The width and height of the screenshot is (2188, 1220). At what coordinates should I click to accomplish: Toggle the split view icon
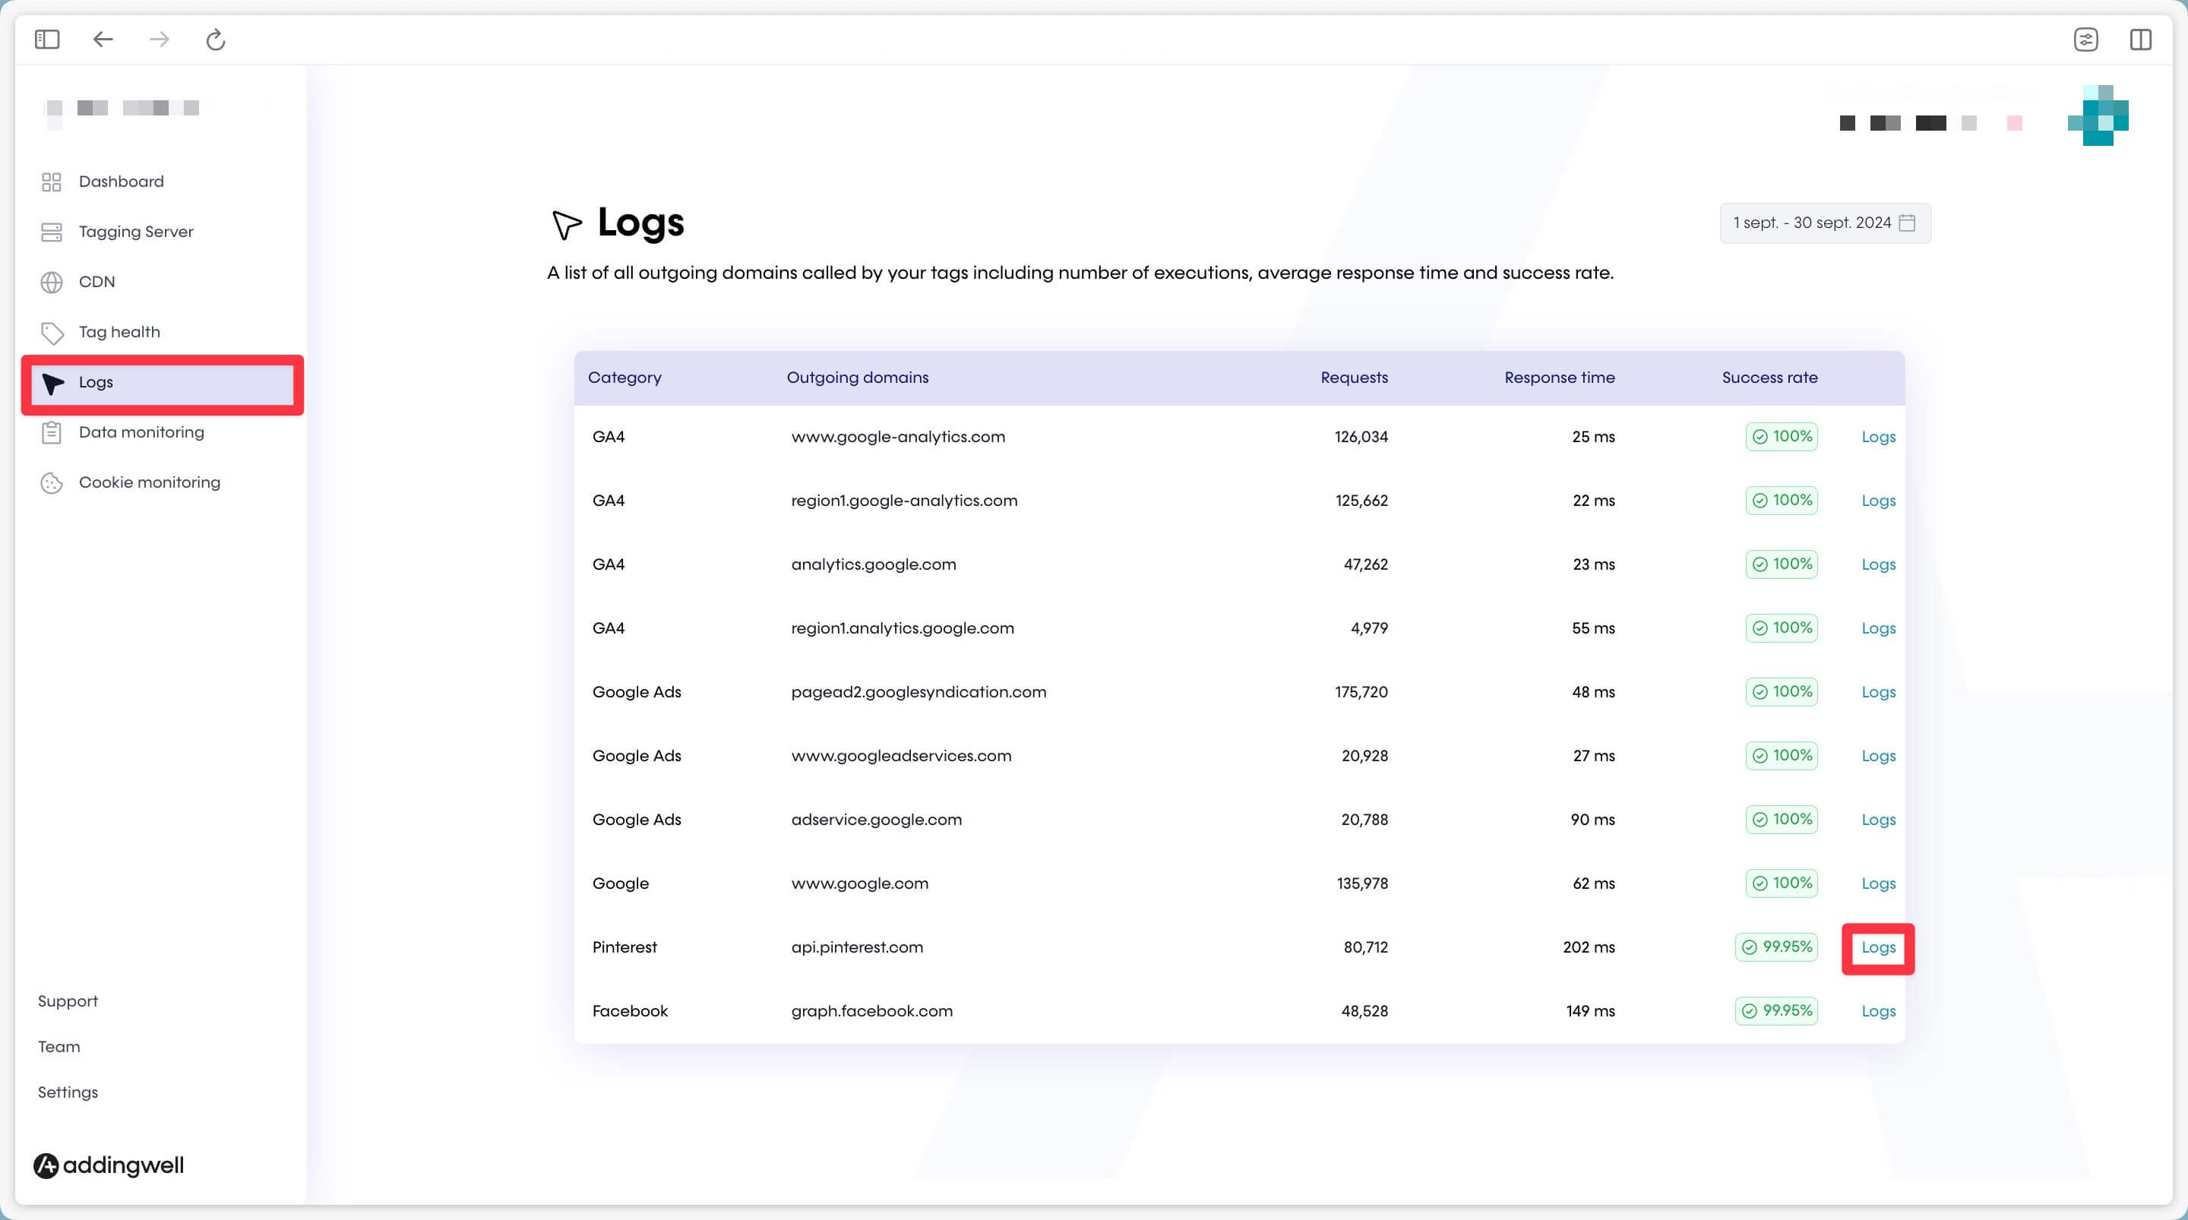click(2140, 39)
